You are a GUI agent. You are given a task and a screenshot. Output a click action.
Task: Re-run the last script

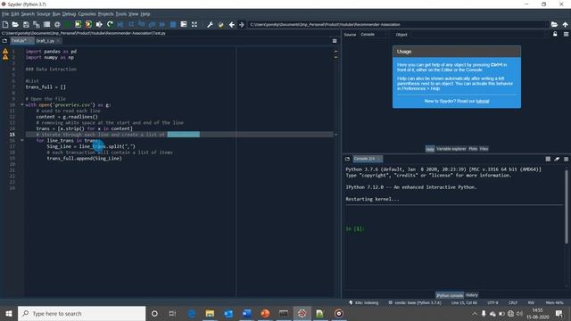click(x=110, y=24)
